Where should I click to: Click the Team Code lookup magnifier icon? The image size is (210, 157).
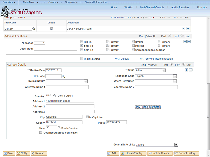[x=34, y=29]
